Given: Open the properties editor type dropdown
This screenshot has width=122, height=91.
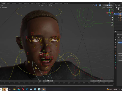Looking at the screenshot, I should click(x=116, y=32).
